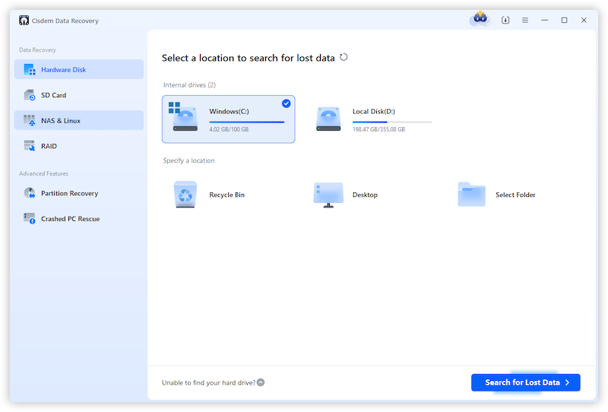Expand the hard drive help arrow
608x412 pixels.
(261, 382)
